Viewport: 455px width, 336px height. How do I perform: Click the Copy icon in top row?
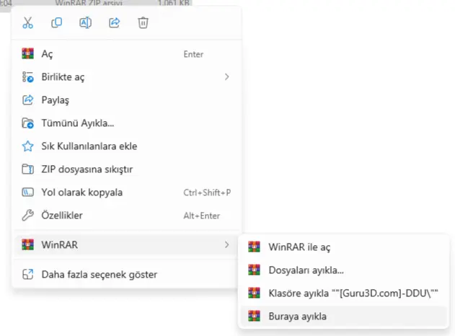[56, 22]
